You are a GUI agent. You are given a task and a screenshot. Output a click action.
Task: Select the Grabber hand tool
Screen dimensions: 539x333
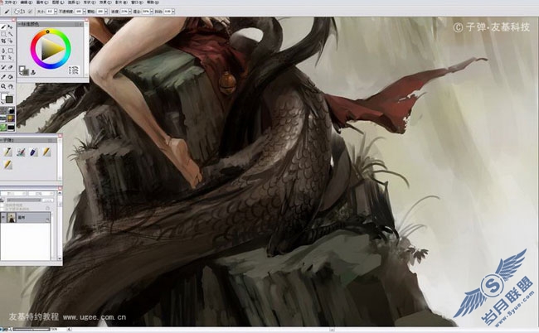click(x=10, y=86)
